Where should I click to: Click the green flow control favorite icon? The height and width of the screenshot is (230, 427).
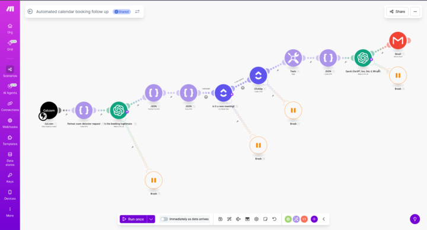288,219
